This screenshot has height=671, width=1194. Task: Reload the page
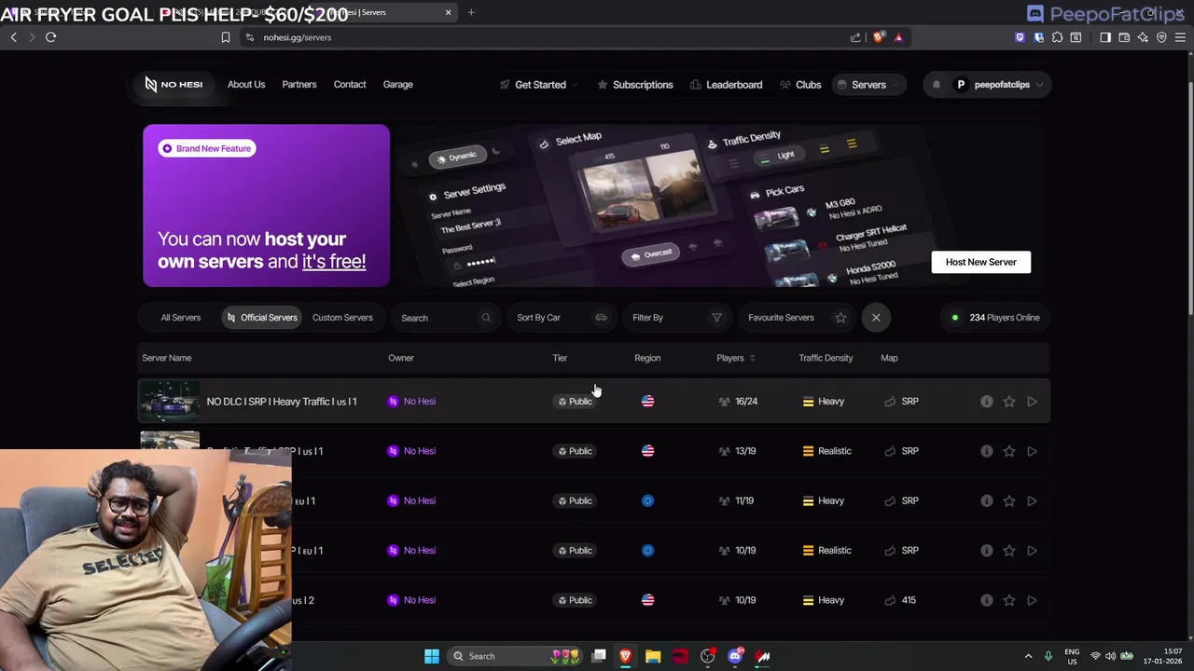click(x=50, y=37)
